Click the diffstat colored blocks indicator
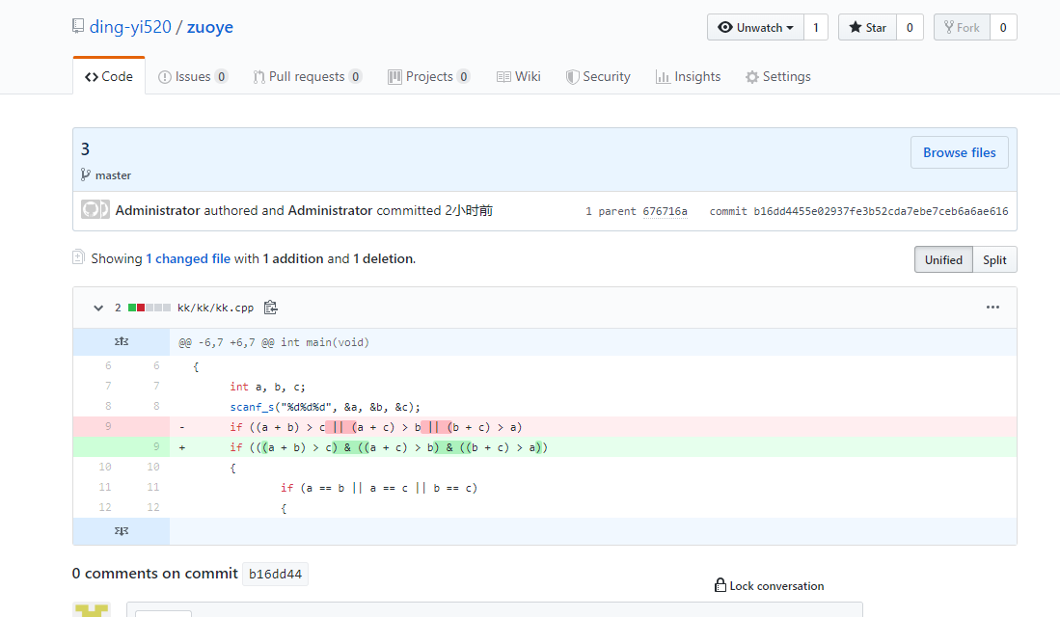 coord(149,308)
